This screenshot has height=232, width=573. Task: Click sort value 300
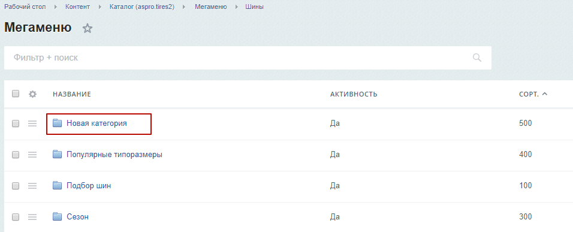[526, 216]
